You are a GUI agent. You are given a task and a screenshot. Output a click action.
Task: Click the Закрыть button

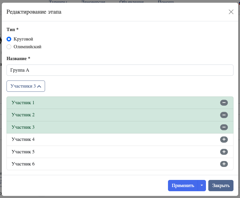click(x=221, y=186)
